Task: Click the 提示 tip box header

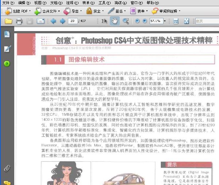Action: tap(186, 165)
